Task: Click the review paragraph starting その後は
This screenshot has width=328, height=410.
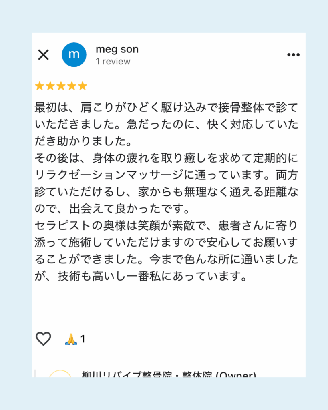Action: [166, 183]
